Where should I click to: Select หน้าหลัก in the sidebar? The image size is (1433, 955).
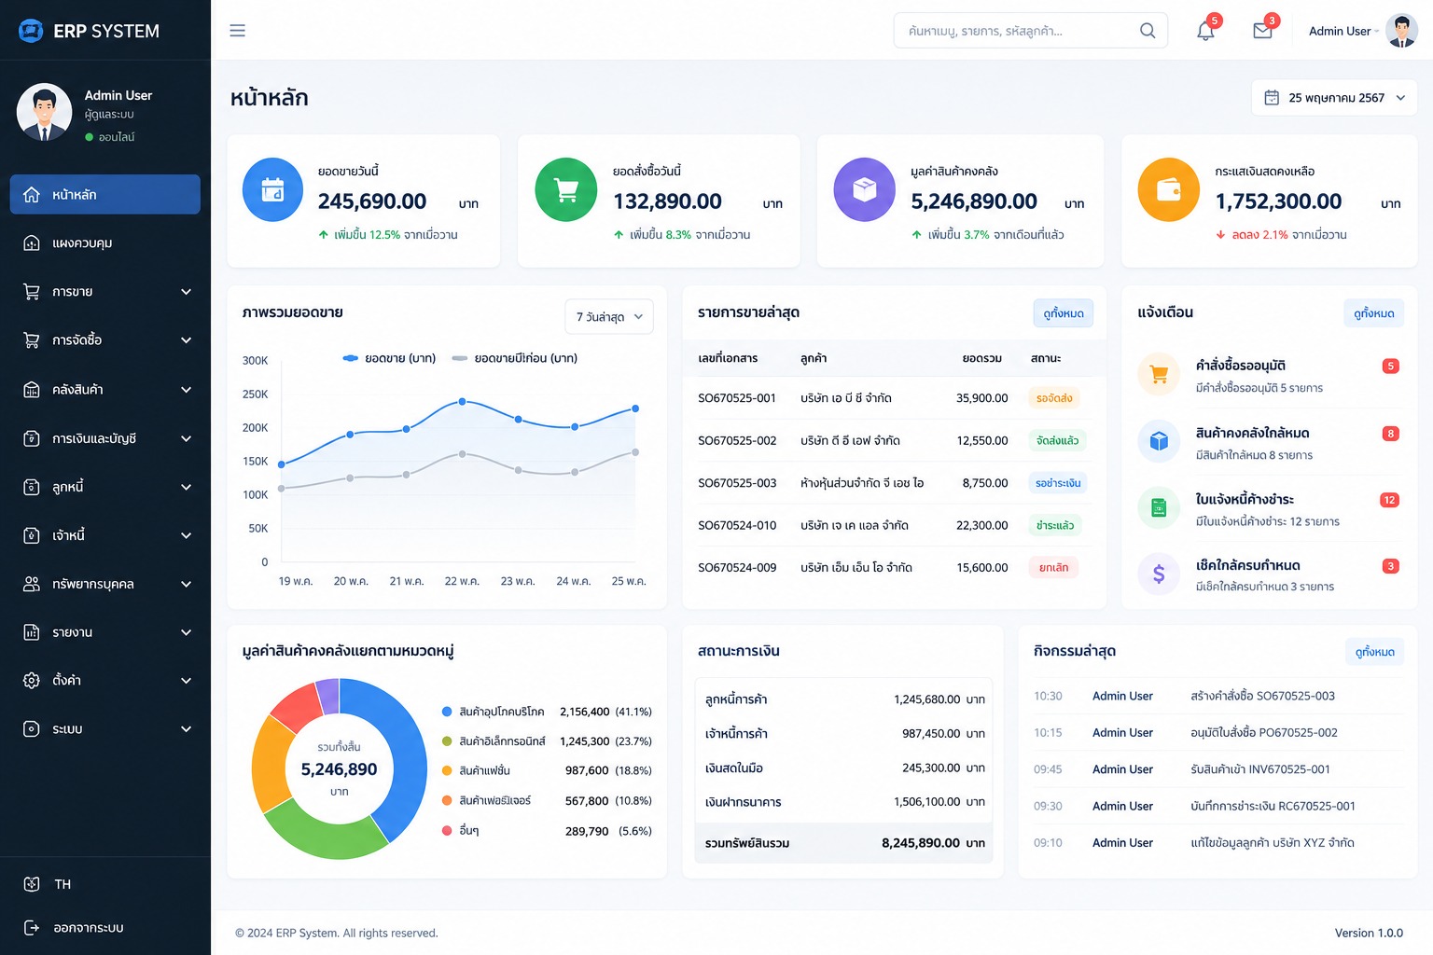pyautogui.click(x=105, y=194)
